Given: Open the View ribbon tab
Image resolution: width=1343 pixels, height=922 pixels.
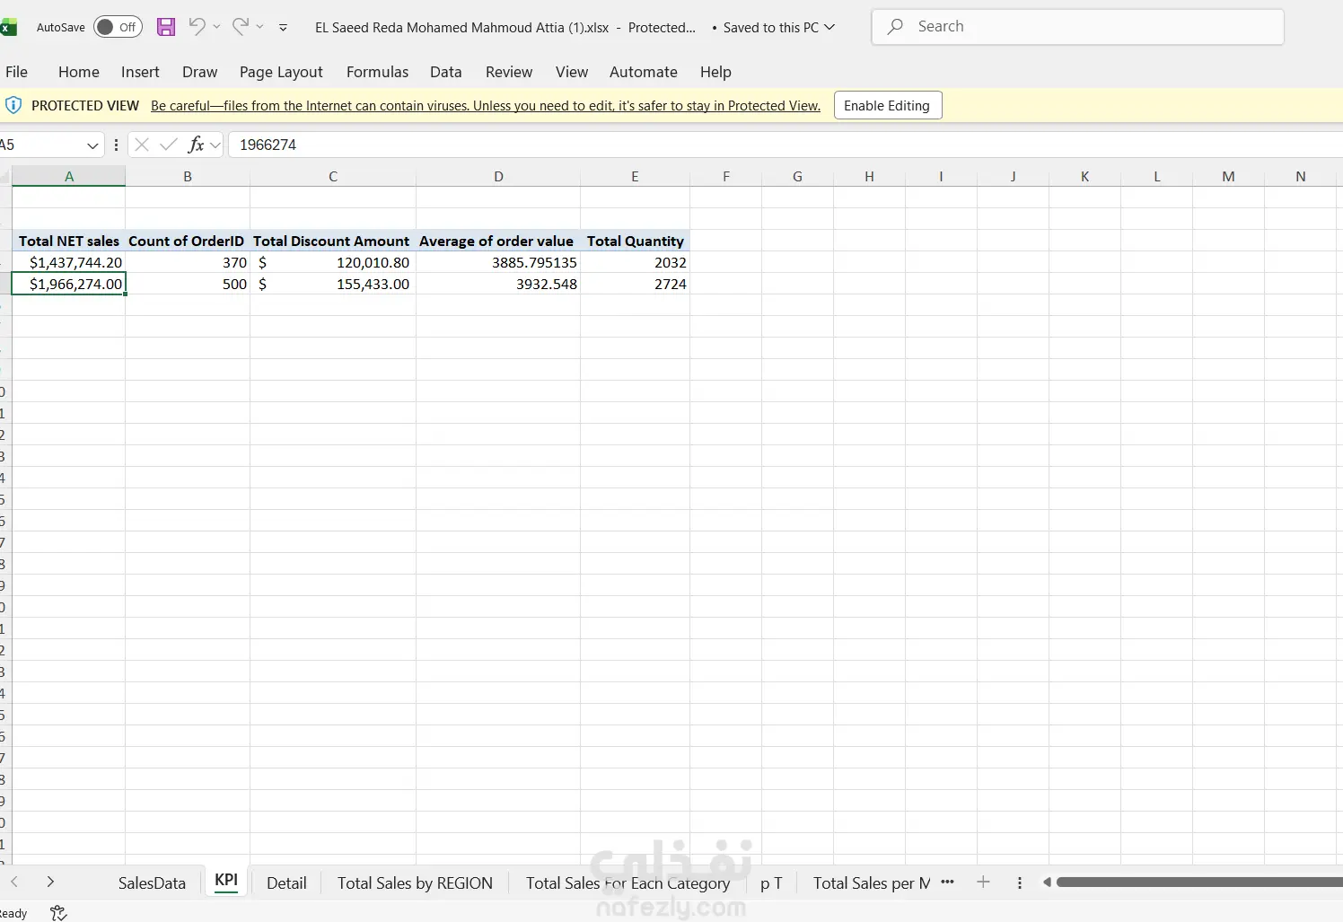Looking at the screenshot, I should point(572,72).
